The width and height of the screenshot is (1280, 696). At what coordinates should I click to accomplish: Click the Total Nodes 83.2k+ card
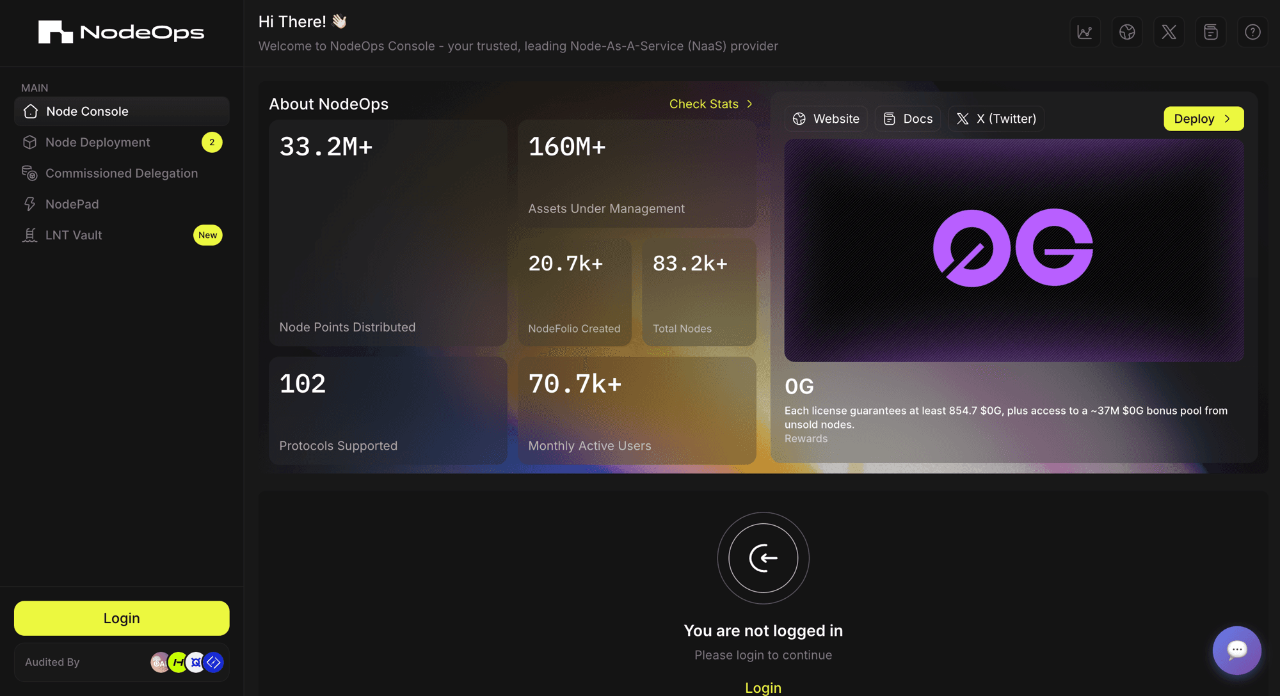(x=699, y=292)
